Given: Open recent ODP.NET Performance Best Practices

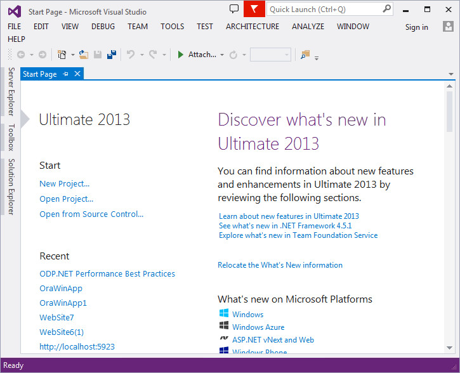Looking at the screenshot, I should 107,273.
